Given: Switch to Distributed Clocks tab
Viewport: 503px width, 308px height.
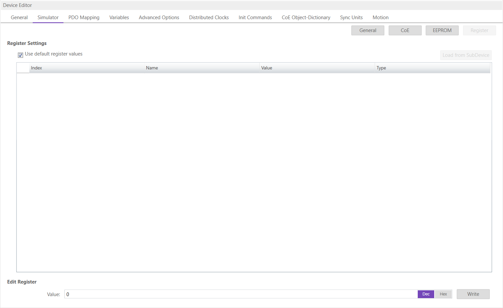Looking at the screenshot, I should tap(209, 18).
